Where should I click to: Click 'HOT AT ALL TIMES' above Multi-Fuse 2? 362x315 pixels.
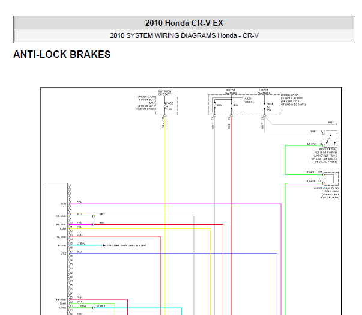point(231,91)
